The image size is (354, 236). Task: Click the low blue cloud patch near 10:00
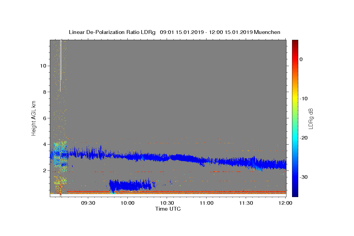(x=130, y=185)
